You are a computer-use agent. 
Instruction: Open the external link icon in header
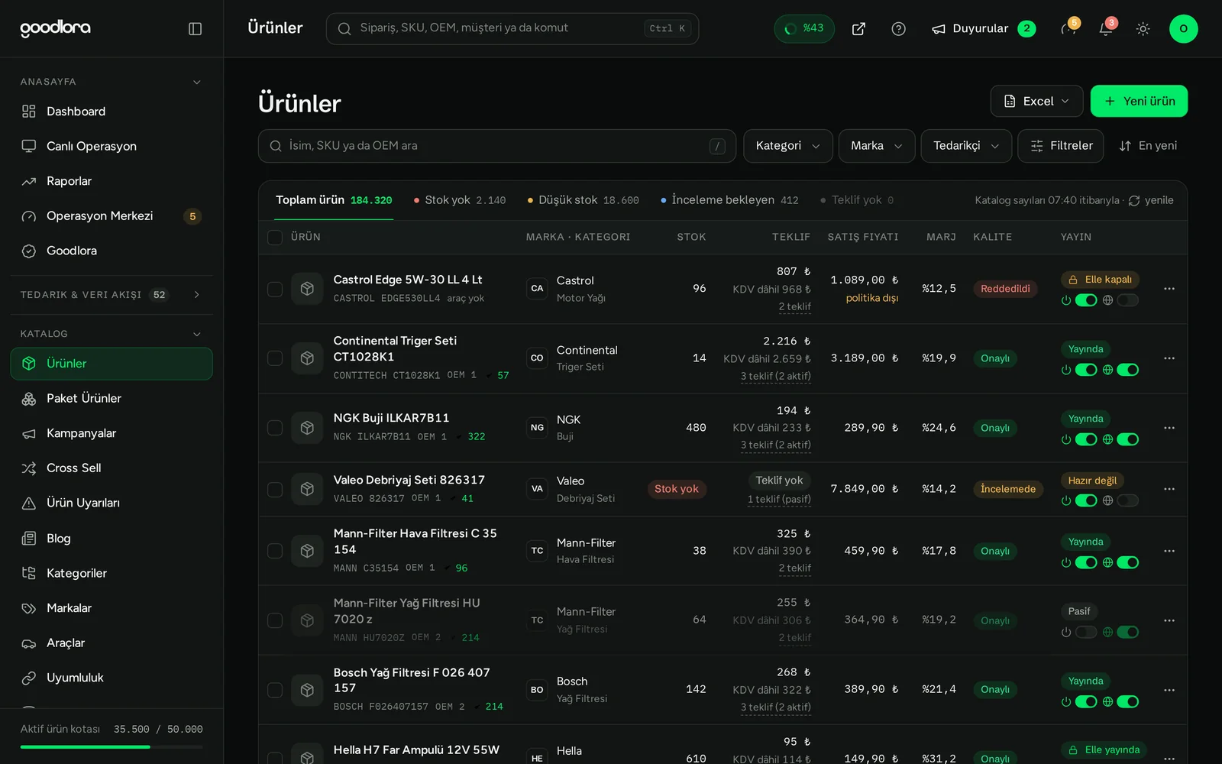(858, 28)
